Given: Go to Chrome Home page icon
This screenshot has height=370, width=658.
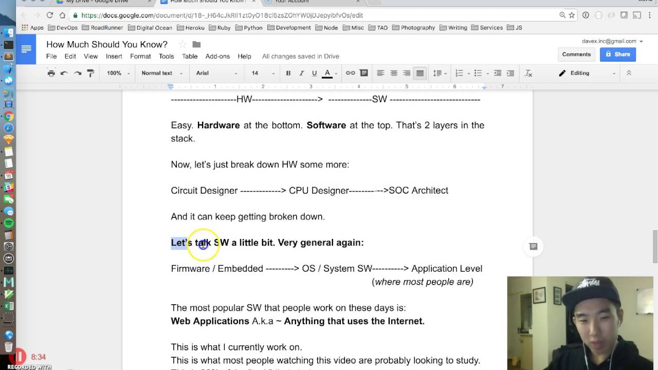Looking at the screenshot, I should tap(62, 15).
